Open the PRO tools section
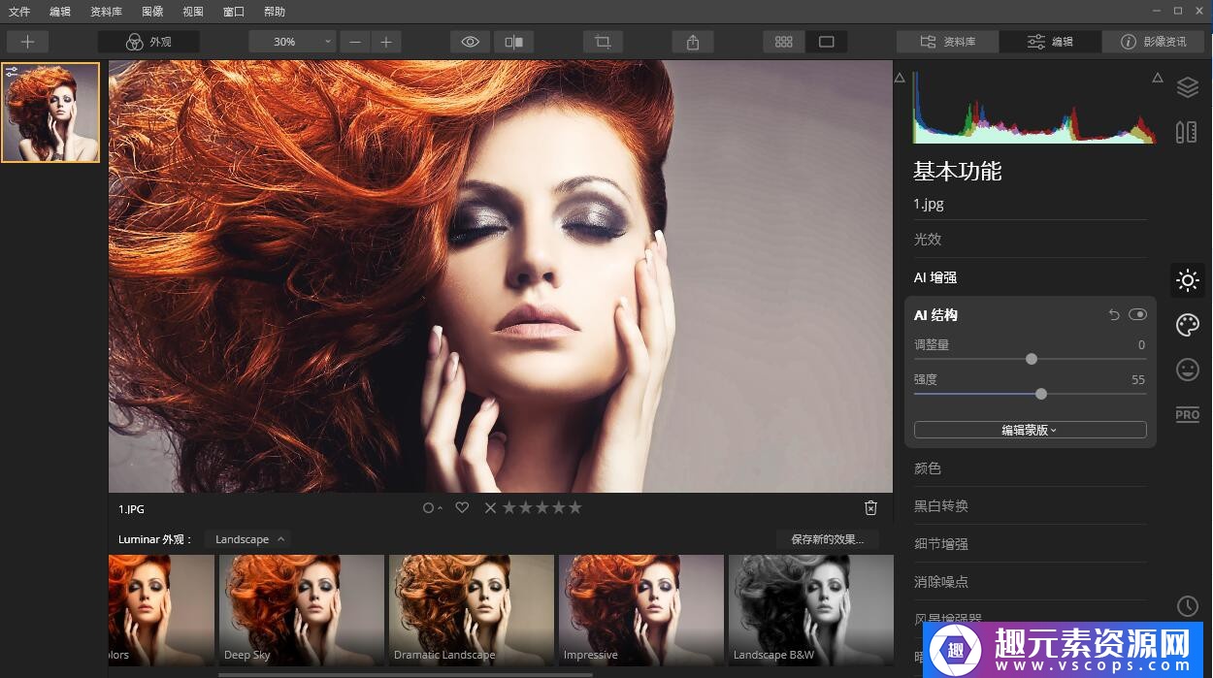The width and height of the screenshot is (1213, 678). tap(1187, 414)
